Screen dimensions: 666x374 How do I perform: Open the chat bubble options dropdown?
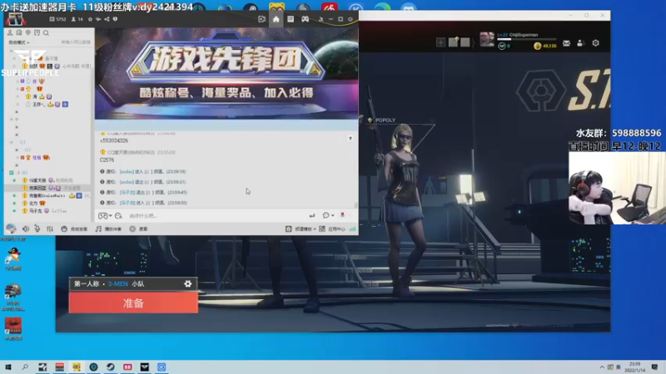point(328,215)
